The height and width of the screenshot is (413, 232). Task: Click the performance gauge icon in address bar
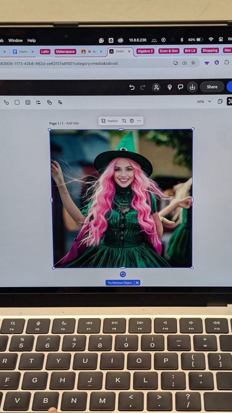point(184,63)
